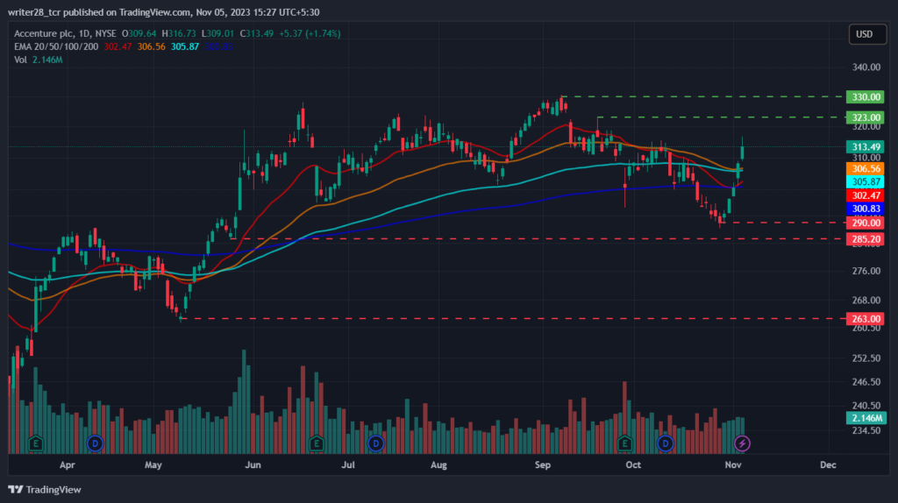The width and height of the screenshot is (898, 503).
Task: Click the O309.64 open value
Action: (x=139, y=34)
